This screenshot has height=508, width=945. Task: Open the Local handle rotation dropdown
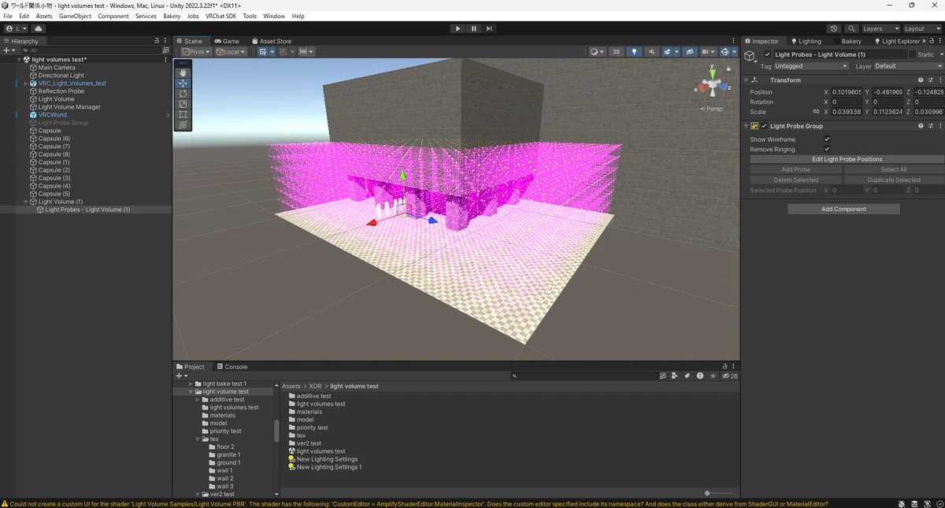[230, 52]
